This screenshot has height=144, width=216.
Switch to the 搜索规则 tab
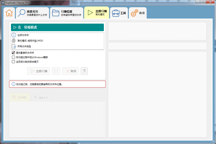point(32,13)
